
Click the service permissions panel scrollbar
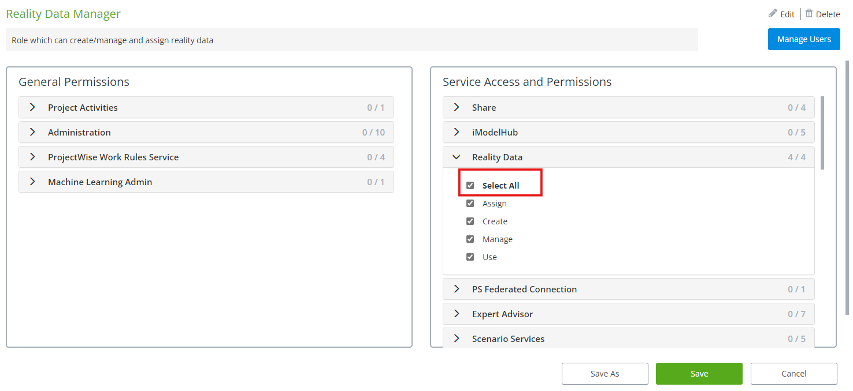click(x=822, y=133)
